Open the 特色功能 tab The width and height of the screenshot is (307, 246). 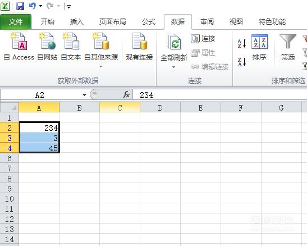[x=272, y=21]
